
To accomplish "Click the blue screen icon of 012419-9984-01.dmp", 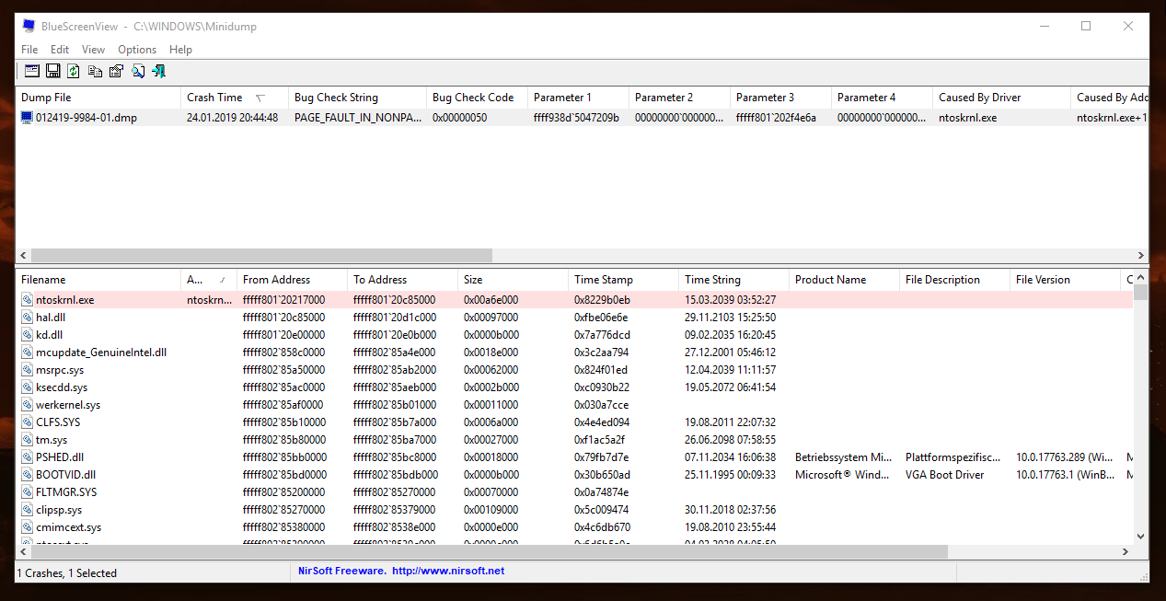I will tap(27, 118).
